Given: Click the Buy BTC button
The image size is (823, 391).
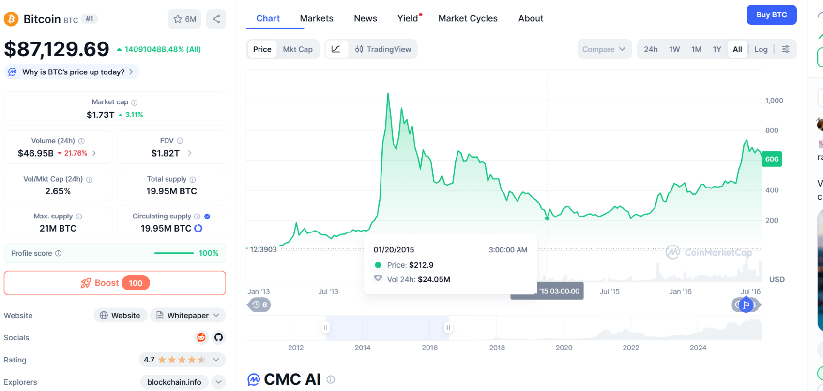Looking at the screenshot, I should click(771, 15).
